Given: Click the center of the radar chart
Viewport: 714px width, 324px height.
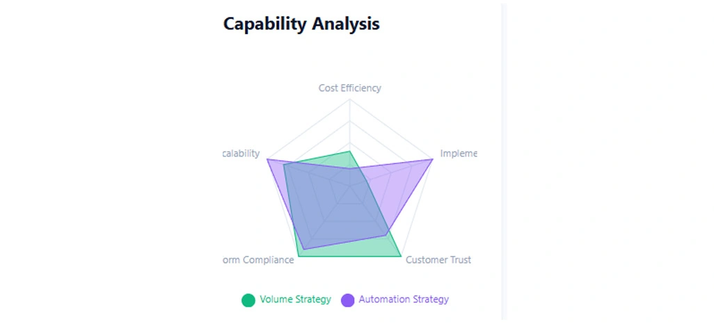Looking at the screenshot, I should pos(349,186).
